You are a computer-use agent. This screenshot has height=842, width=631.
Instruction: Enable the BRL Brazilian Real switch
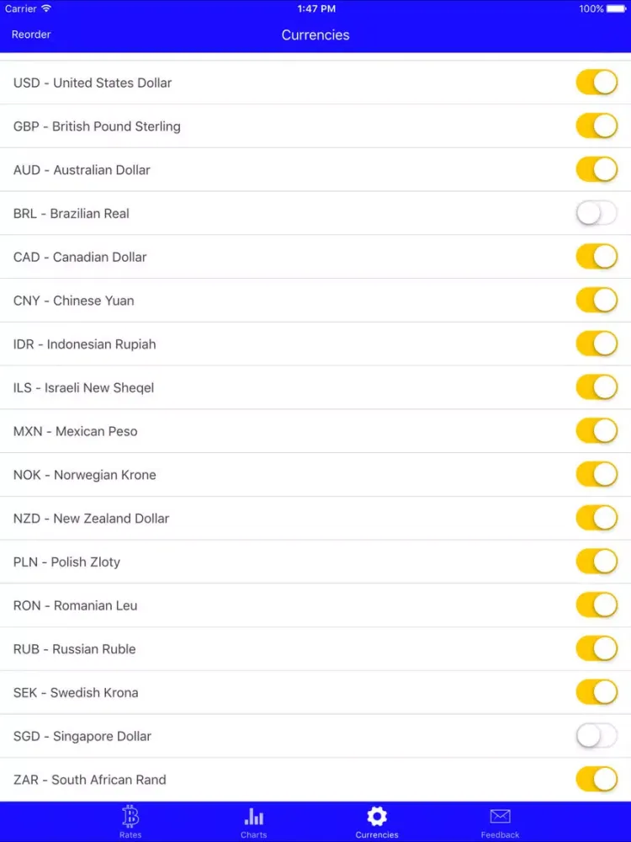pyautogui.click(x=597, y=213)
